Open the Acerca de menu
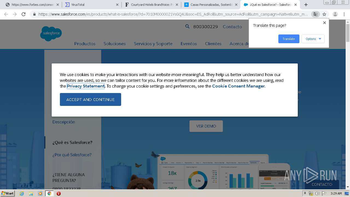The height and width of the screenshot is (197, 350). pos(239,44)
